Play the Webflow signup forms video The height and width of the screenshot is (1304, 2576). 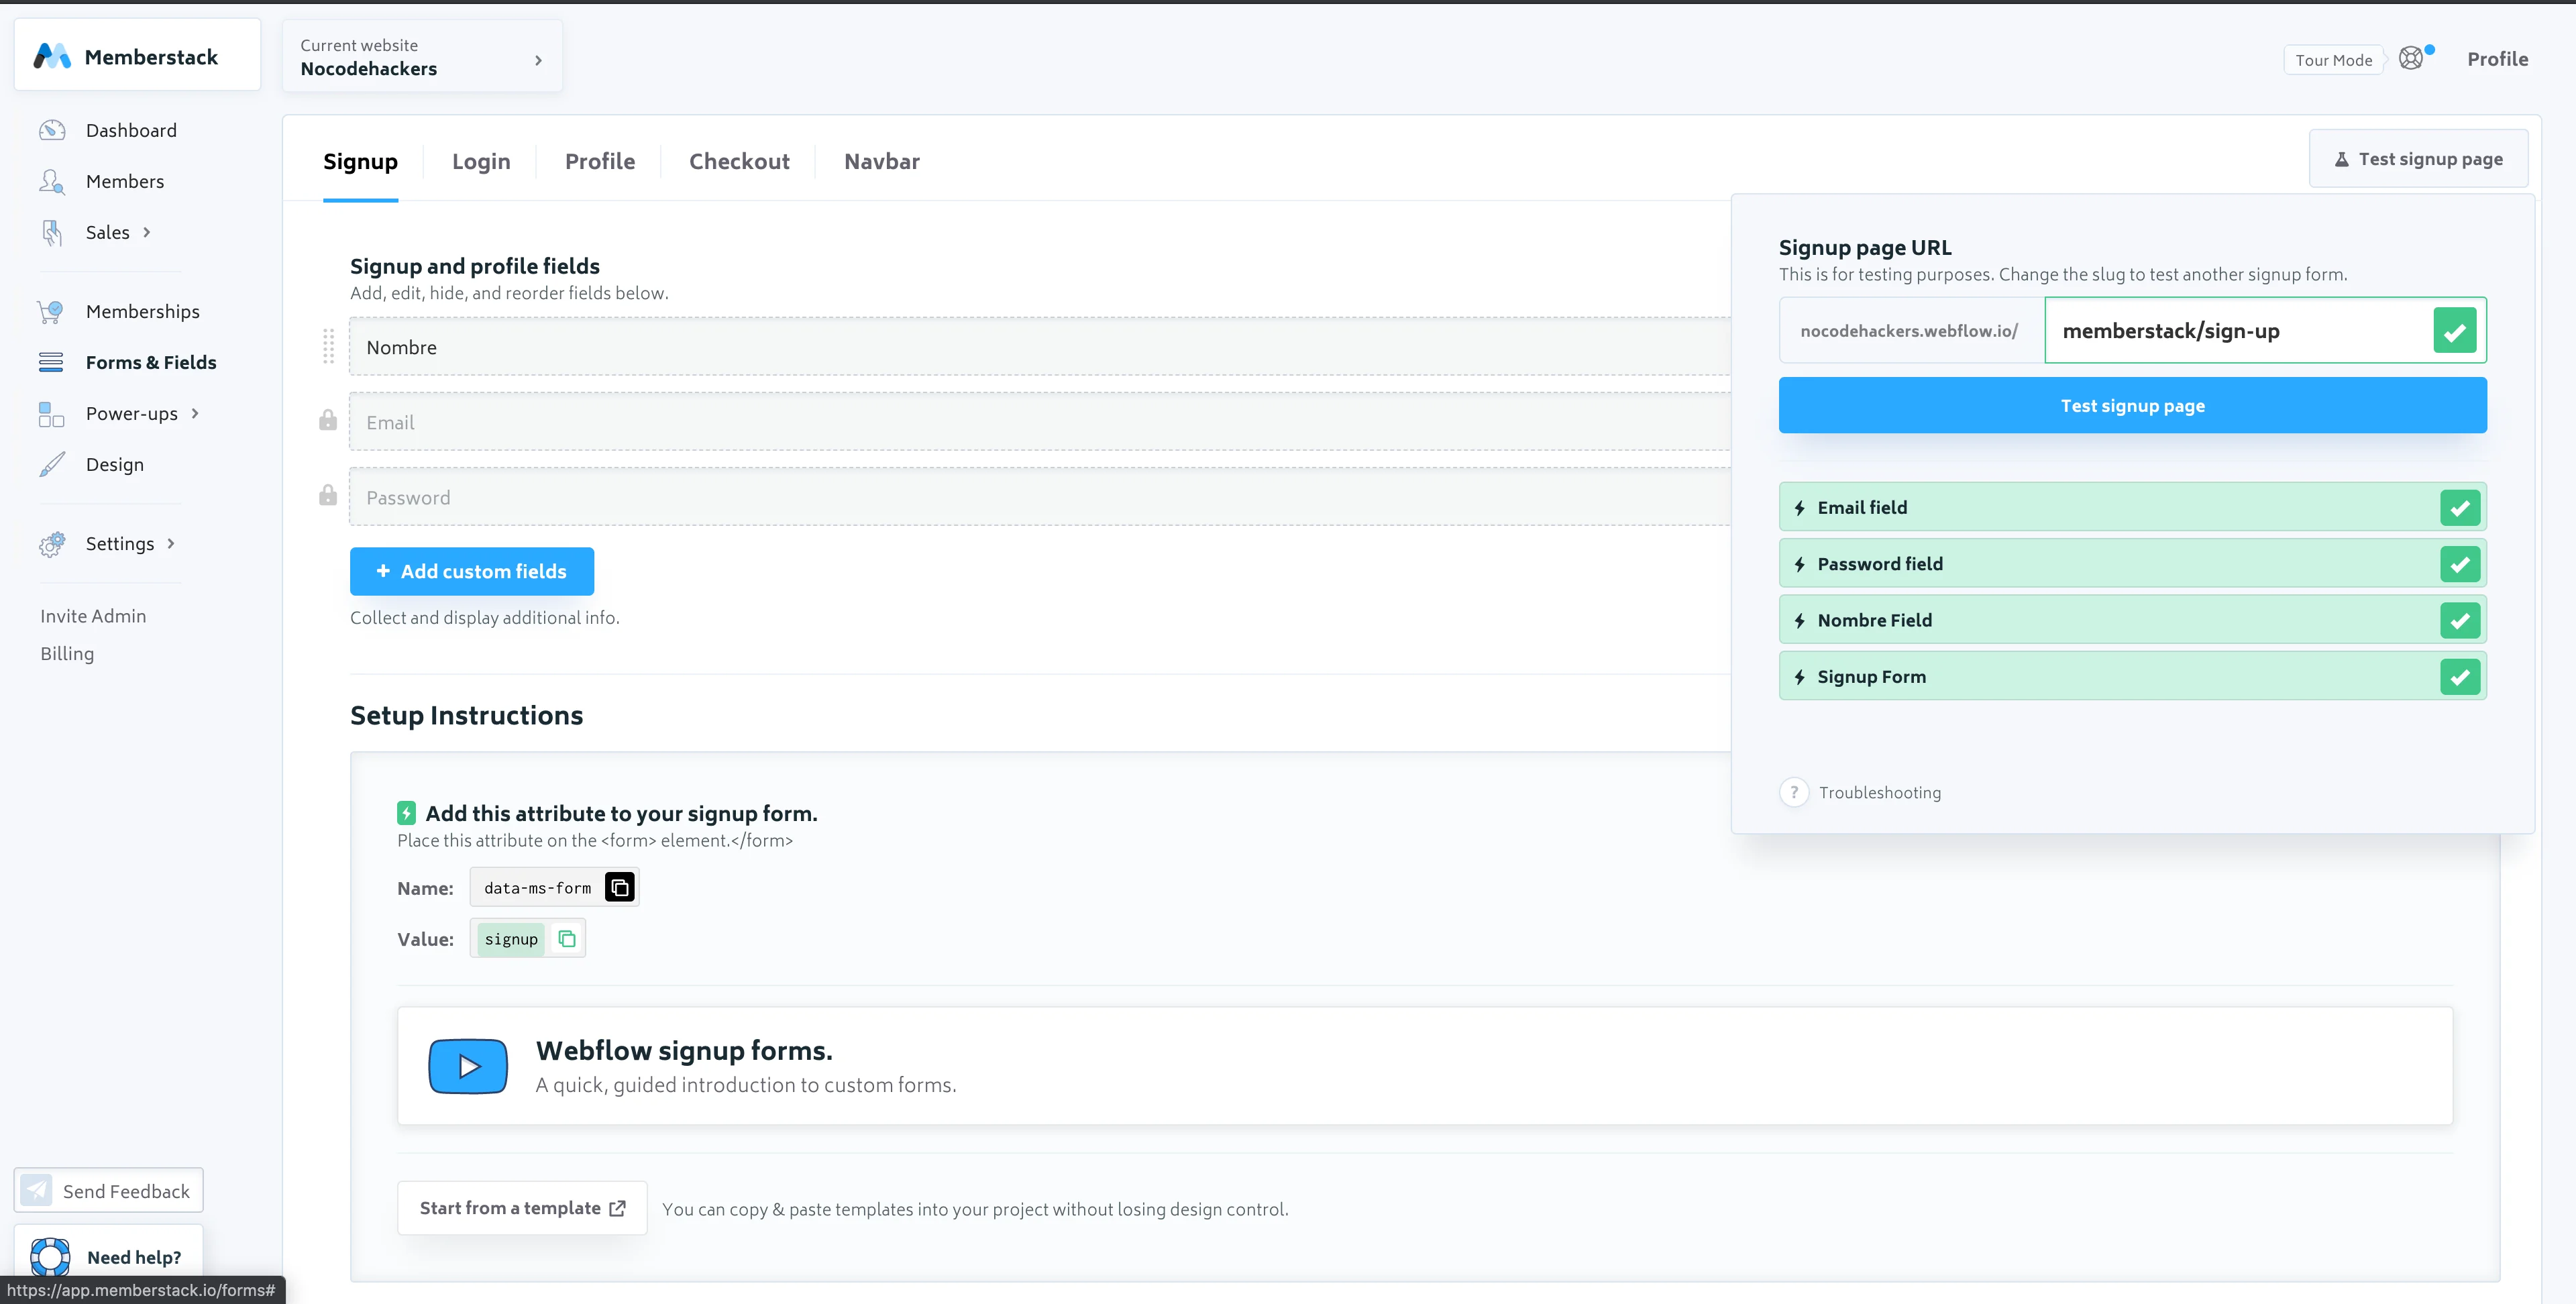(468, 1066)
